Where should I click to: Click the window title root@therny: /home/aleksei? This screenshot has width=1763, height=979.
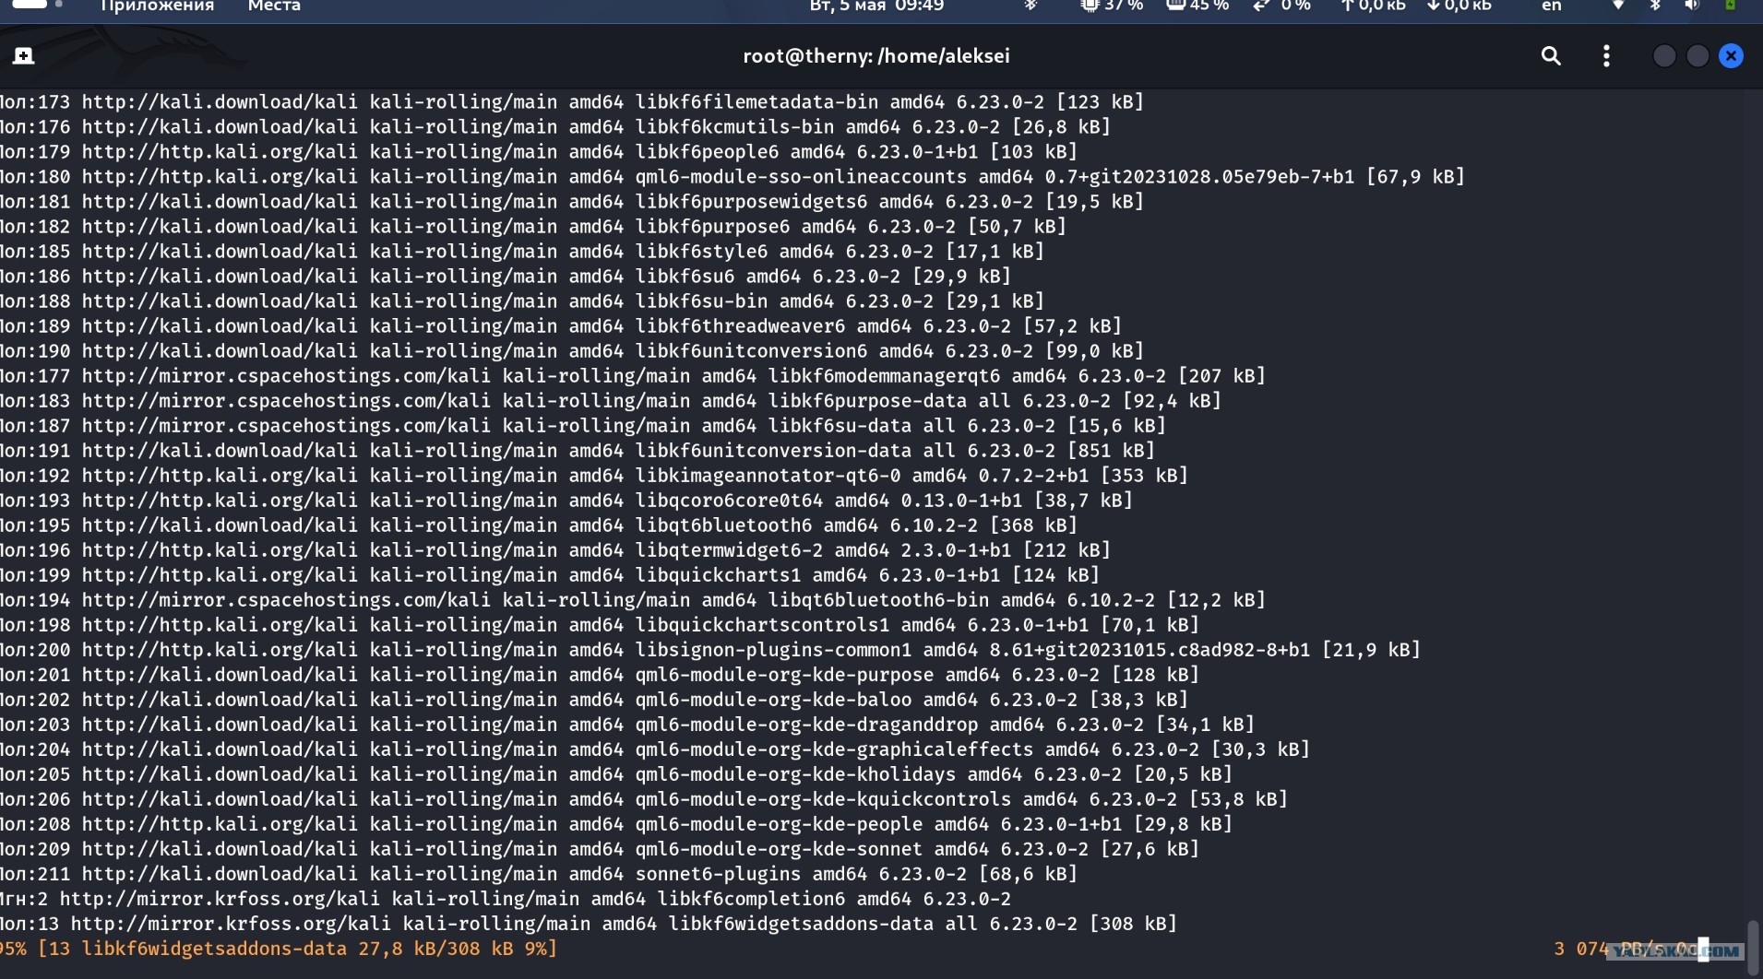click(x=876, y=56)
